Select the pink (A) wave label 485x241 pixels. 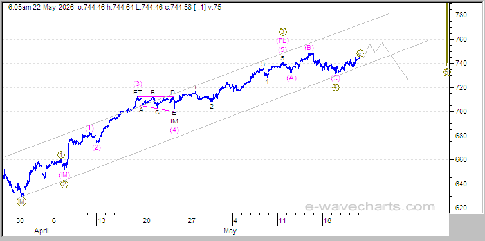click(x=291, y=78)
